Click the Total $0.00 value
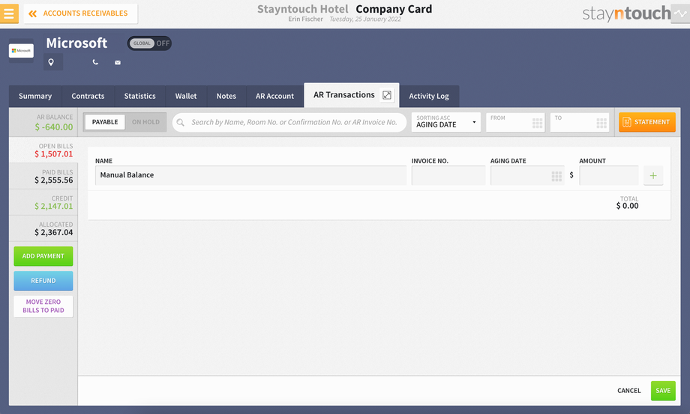The height and width of the screenshot is (414, 690). click(627, 206)
